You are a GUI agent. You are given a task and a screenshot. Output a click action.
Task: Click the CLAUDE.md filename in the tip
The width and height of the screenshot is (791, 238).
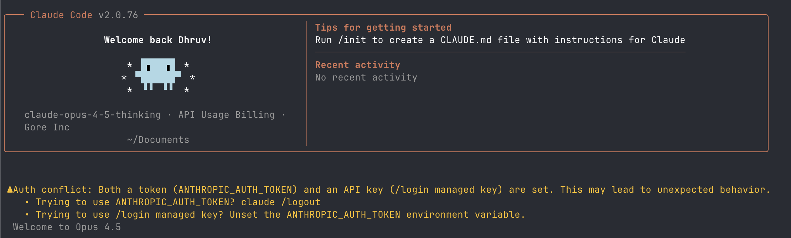coord(466,40)
